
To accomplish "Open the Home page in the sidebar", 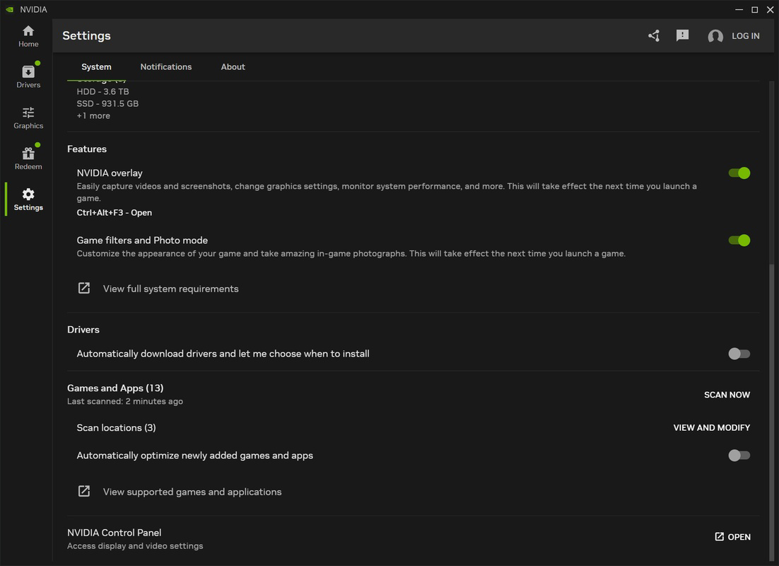I will (28, 36).
